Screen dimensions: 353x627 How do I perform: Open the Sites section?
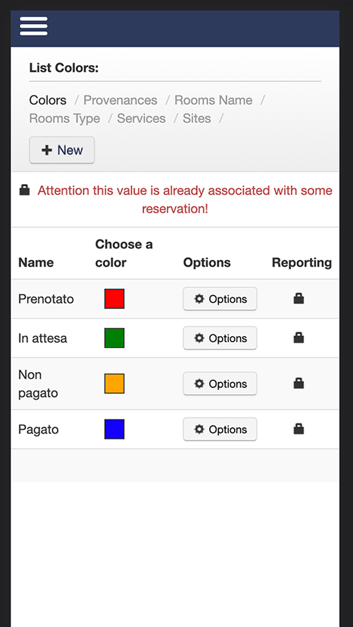[x=197, y=118]
